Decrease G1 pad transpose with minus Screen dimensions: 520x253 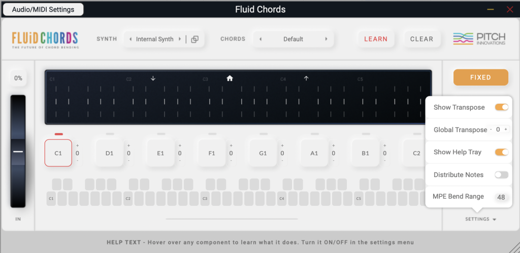pyautogui.click(x=282, y=160)
